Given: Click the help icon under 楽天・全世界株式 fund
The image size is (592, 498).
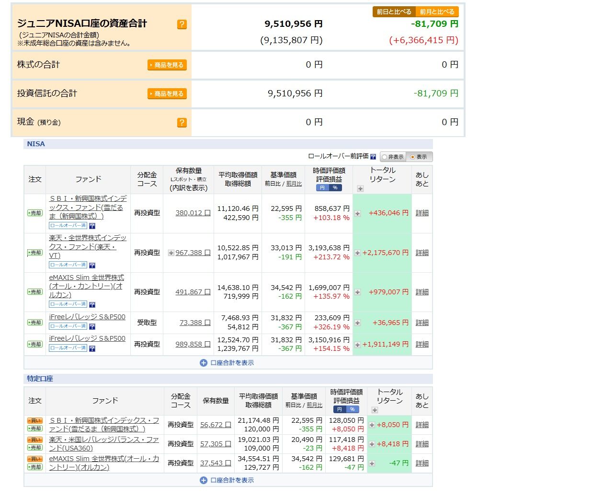Looking at the screenshot, I should click(92, 265).
